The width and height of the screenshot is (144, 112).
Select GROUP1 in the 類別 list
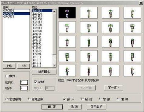16,11
